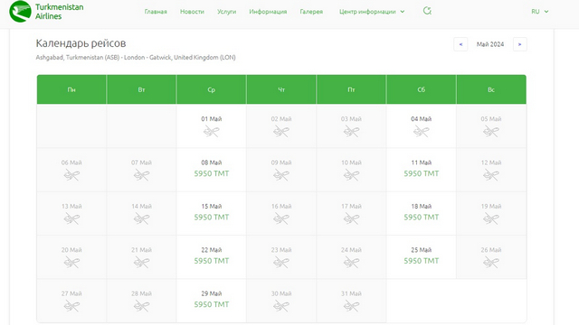
Task: Click the refresh icon in navigation bar
Action: 427,11
